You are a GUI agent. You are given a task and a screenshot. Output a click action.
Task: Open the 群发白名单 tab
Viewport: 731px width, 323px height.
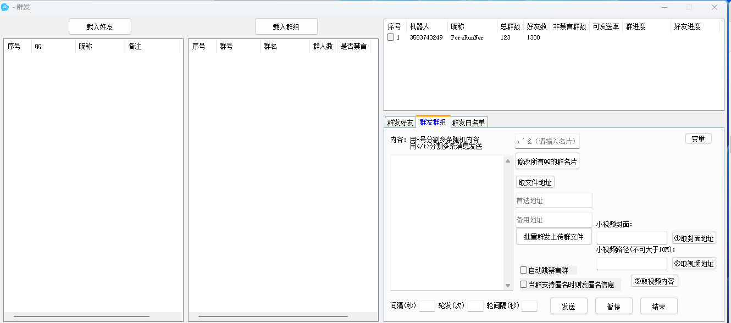[x=468, y=122]
